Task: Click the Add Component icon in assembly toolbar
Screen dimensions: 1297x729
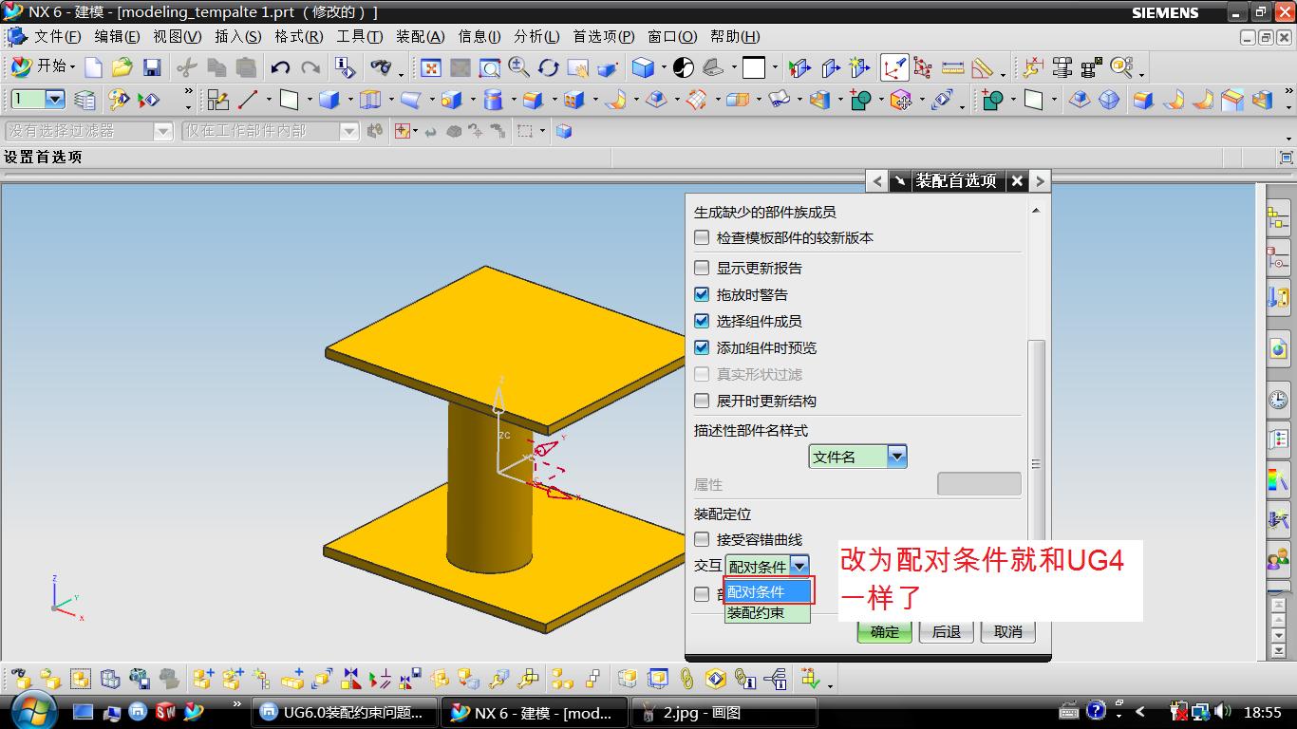Action: tap(202, 679)
